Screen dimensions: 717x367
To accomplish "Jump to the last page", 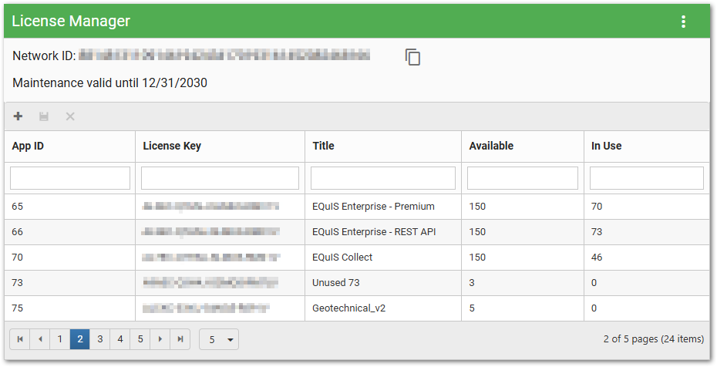I will pos(180,339).
